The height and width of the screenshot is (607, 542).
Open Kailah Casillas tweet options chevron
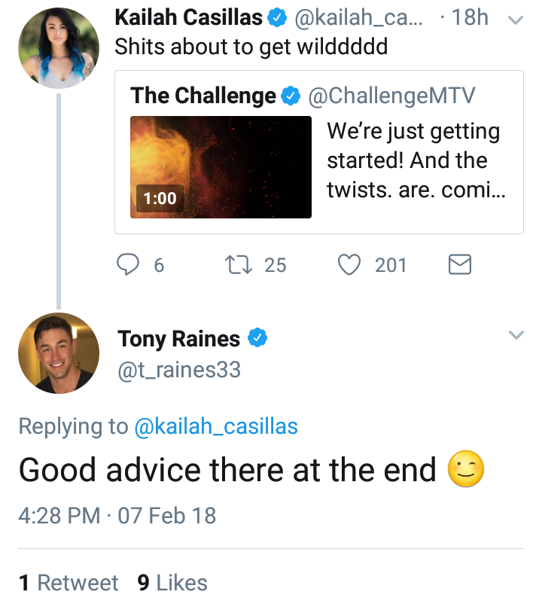[516, 20]
